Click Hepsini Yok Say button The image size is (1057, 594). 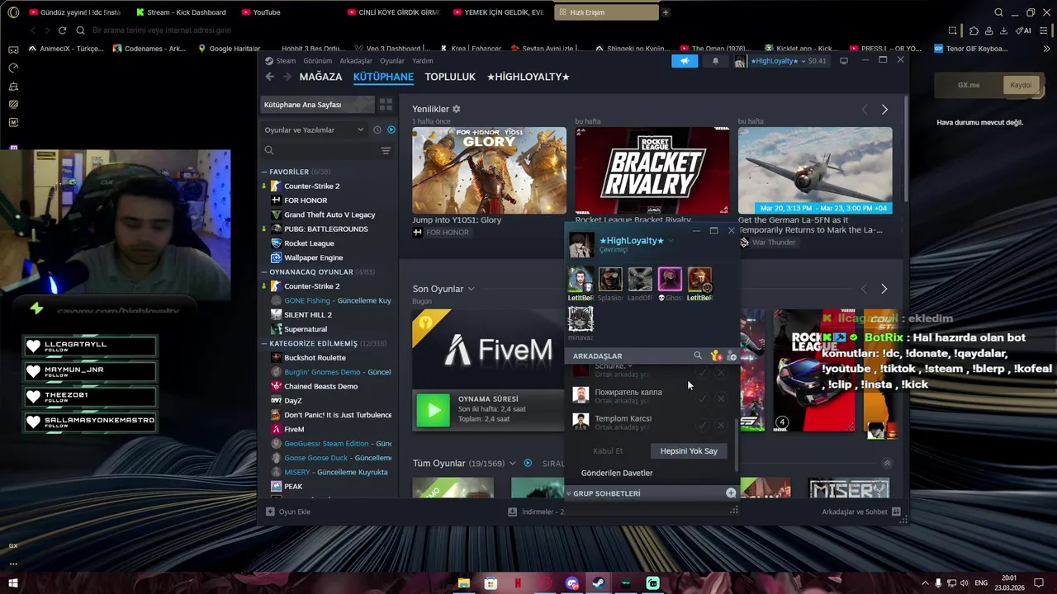(689, 450)
